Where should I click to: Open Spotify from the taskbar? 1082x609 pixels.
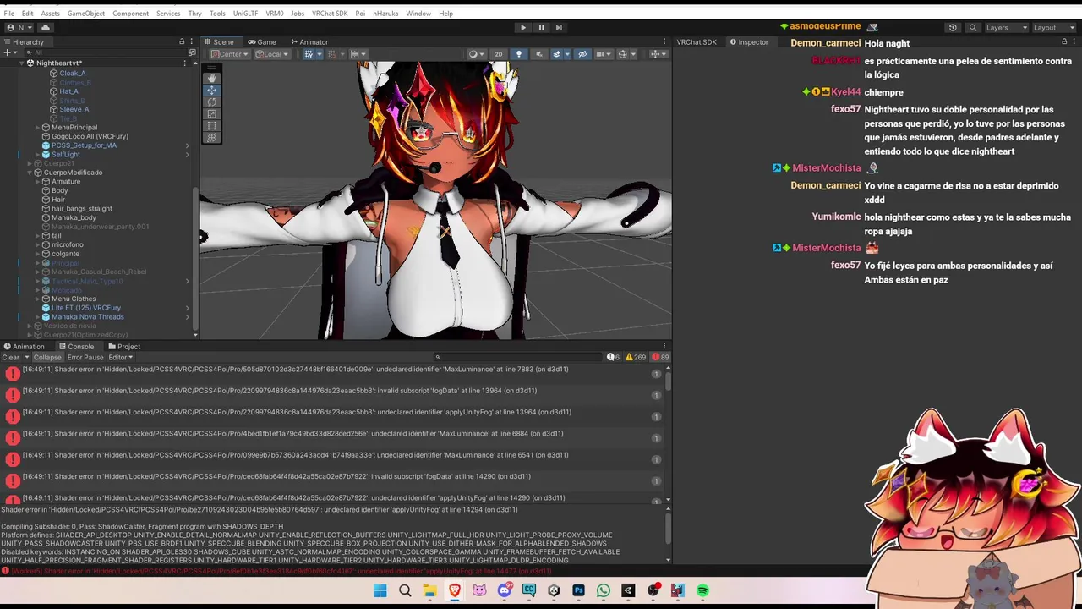tap(702, 590)
